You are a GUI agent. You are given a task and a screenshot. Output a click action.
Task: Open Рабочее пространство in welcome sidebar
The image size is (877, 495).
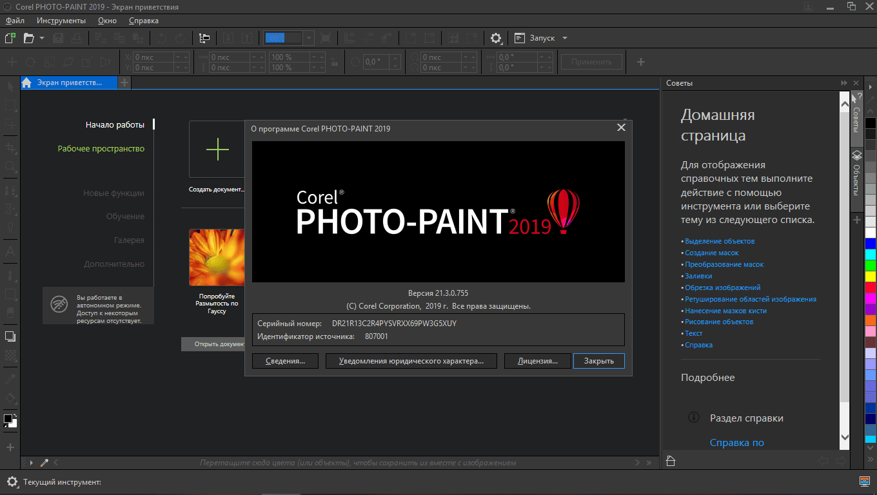click(101, 148)
